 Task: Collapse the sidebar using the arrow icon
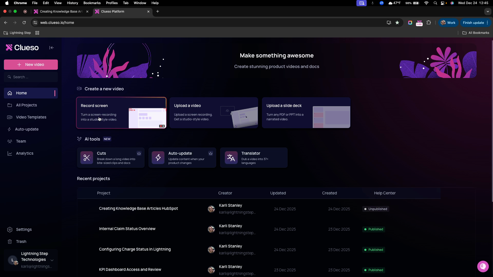51,48
